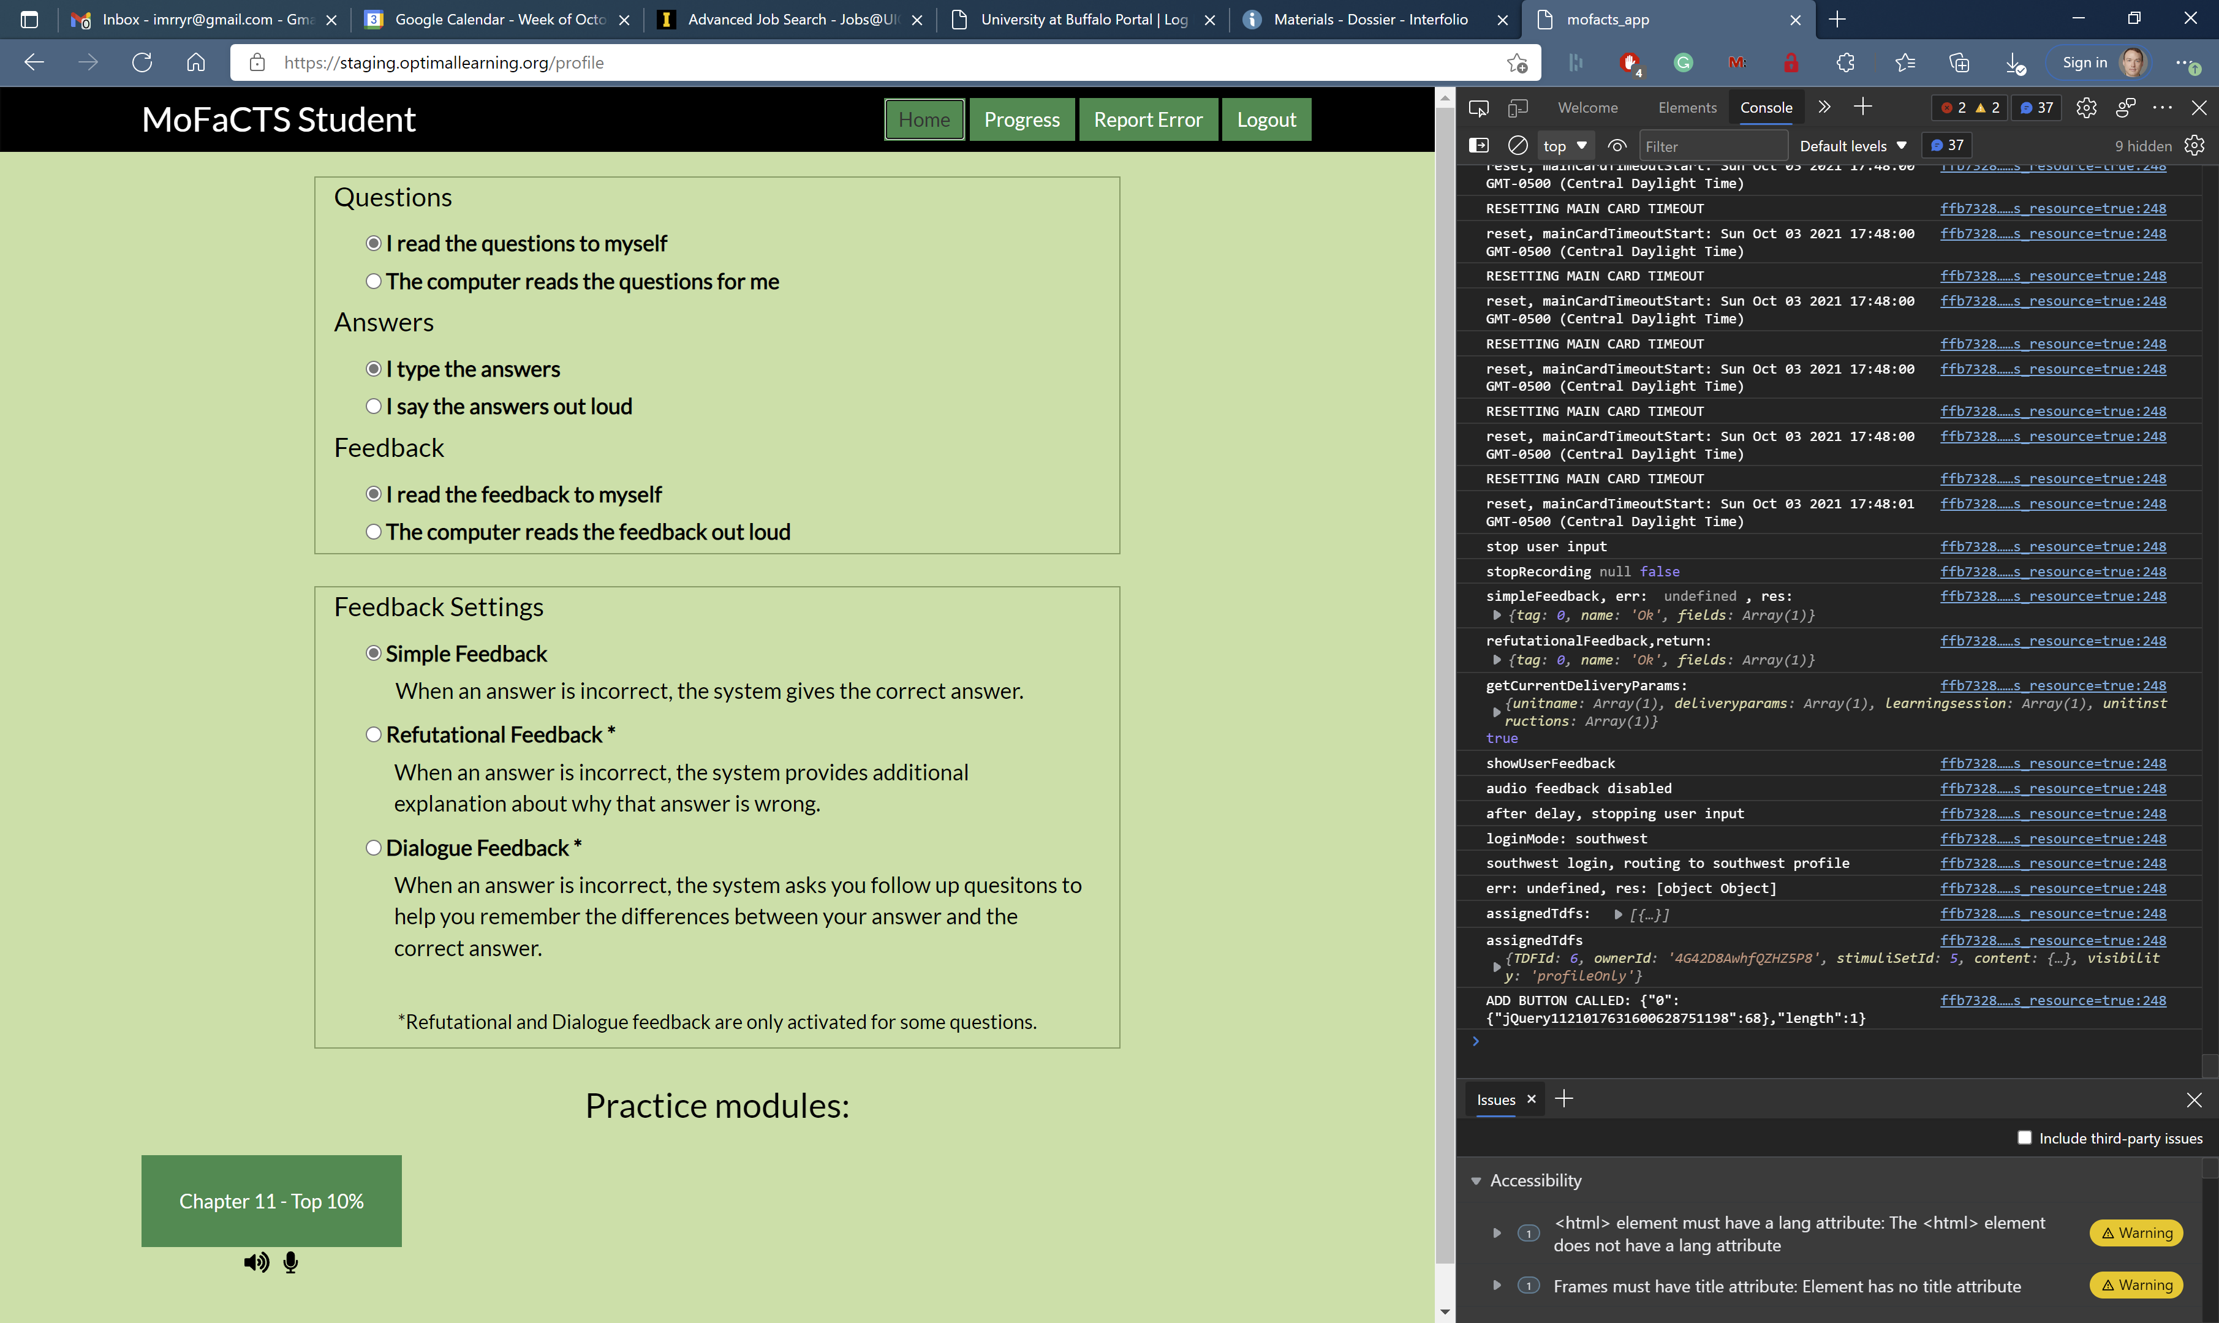Screen dimensions: 2219x1323
Task: Click the speaker icon below Chapter 11 module
Action: 257,1262
